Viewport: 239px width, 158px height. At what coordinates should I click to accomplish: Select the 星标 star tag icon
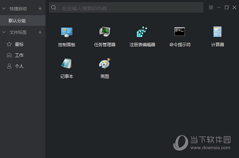9,44
